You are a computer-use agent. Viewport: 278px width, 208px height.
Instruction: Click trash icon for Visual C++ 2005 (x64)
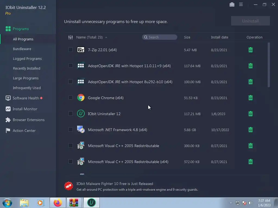click(x=250, y=162)
